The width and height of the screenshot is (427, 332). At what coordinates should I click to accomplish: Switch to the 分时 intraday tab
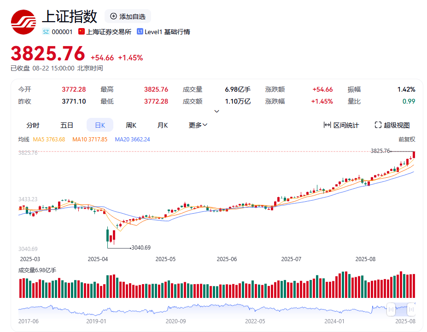click(x=32, y=125)
